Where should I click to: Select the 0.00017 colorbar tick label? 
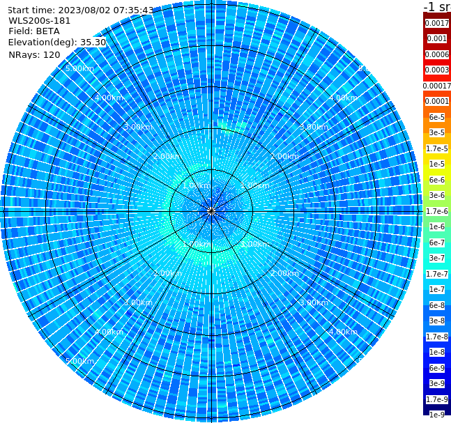pyautogui.click(x=437, y=86)
